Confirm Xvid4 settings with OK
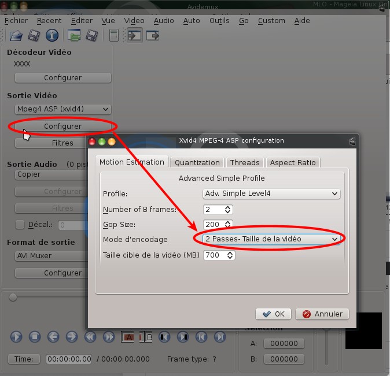The height and width of the screenshot is (376, 390). tap(273, 314)
